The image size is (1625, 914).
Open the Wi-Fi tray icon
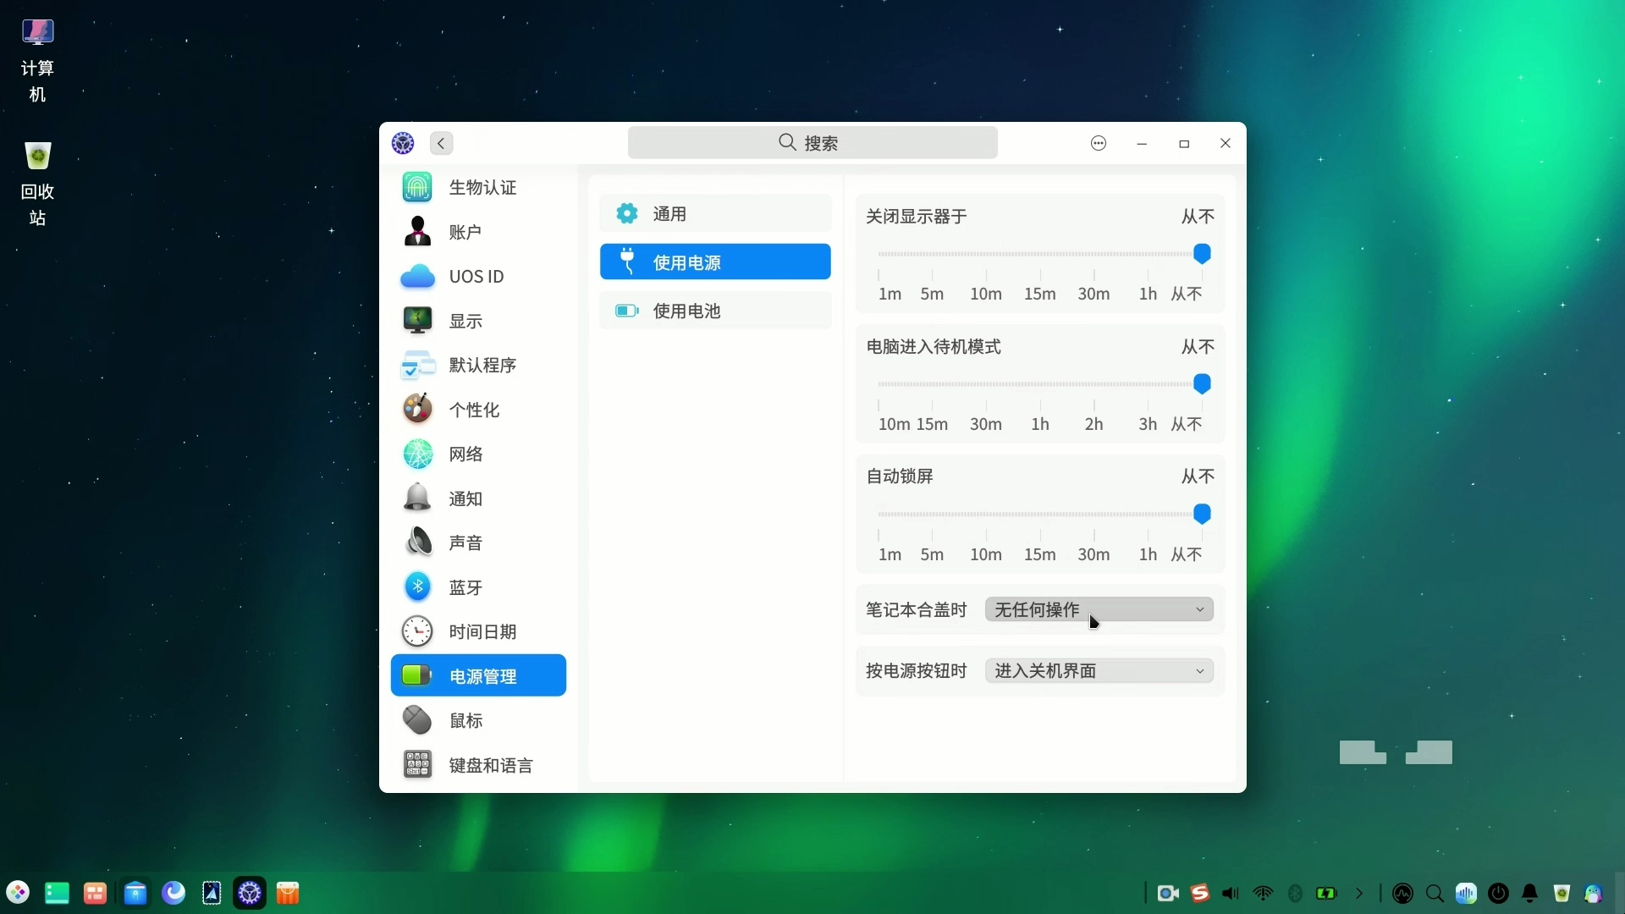click(x=1263, y=894)
